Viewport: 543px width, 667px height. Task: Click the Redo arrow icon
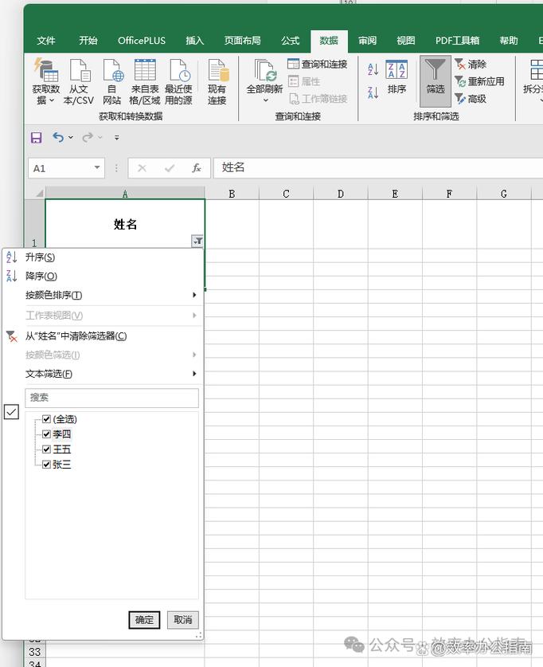pyautogui.click(x=88, y=137)
